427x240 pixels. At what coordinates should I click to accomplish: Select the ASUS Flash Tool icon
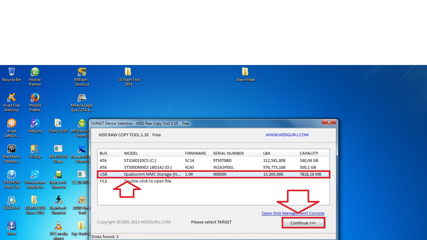81,205
